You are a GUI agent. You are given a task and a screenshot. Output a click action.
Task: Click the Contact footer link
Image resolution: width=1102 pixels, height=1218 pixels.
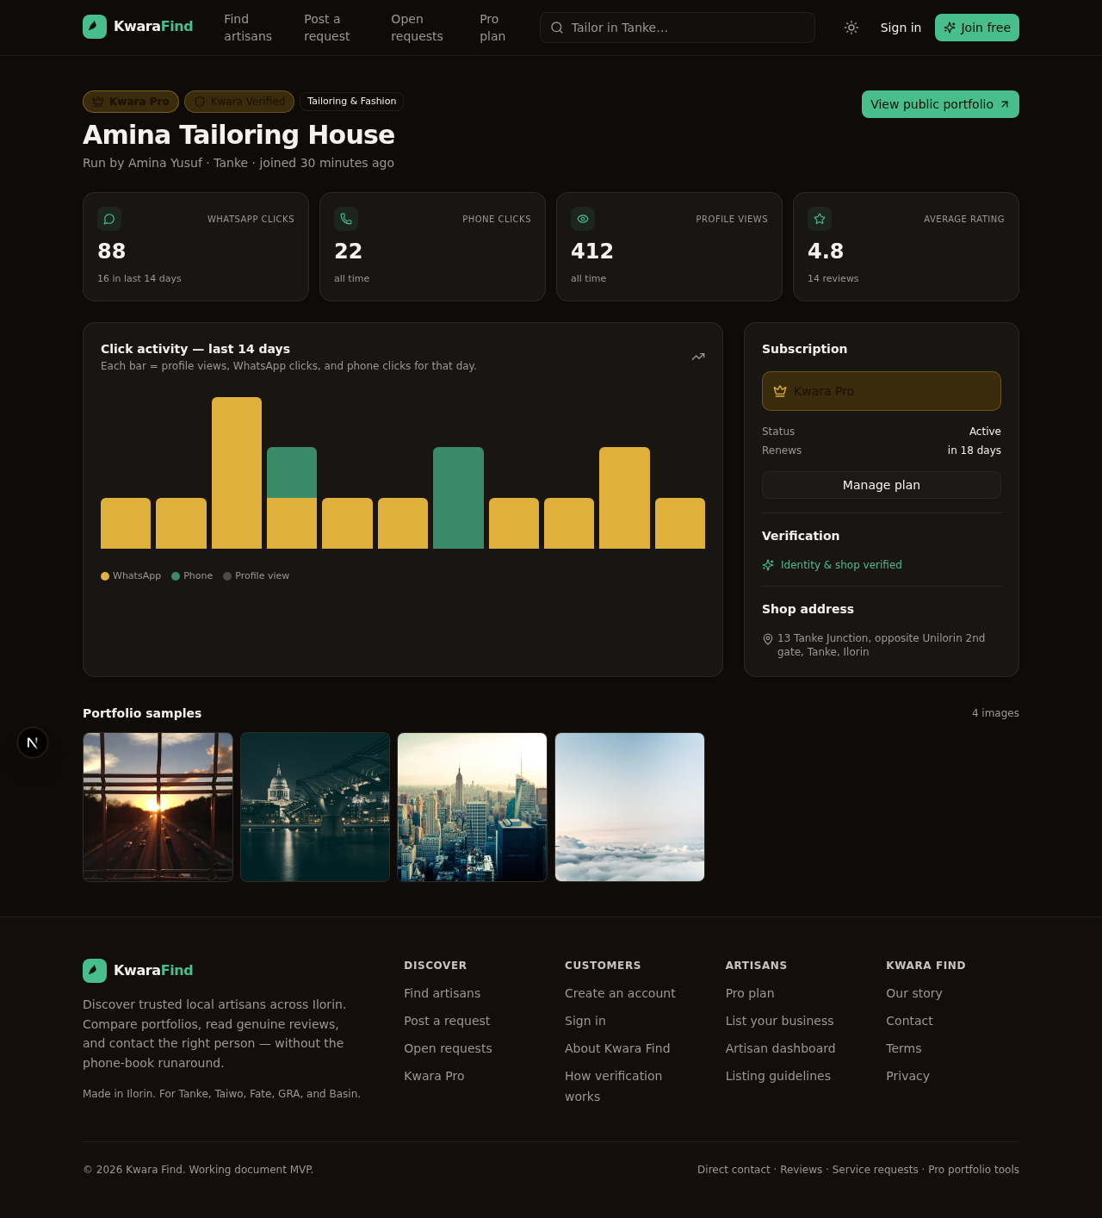(909, 1021)
